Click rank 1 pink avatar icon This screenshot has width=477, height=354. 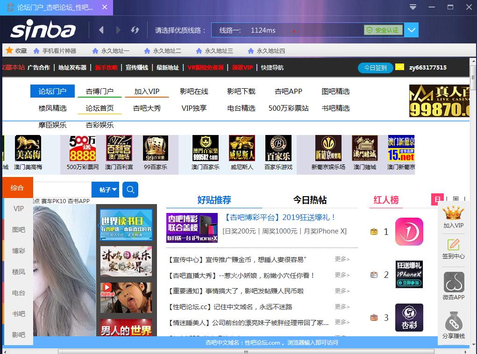pos(409,232)
